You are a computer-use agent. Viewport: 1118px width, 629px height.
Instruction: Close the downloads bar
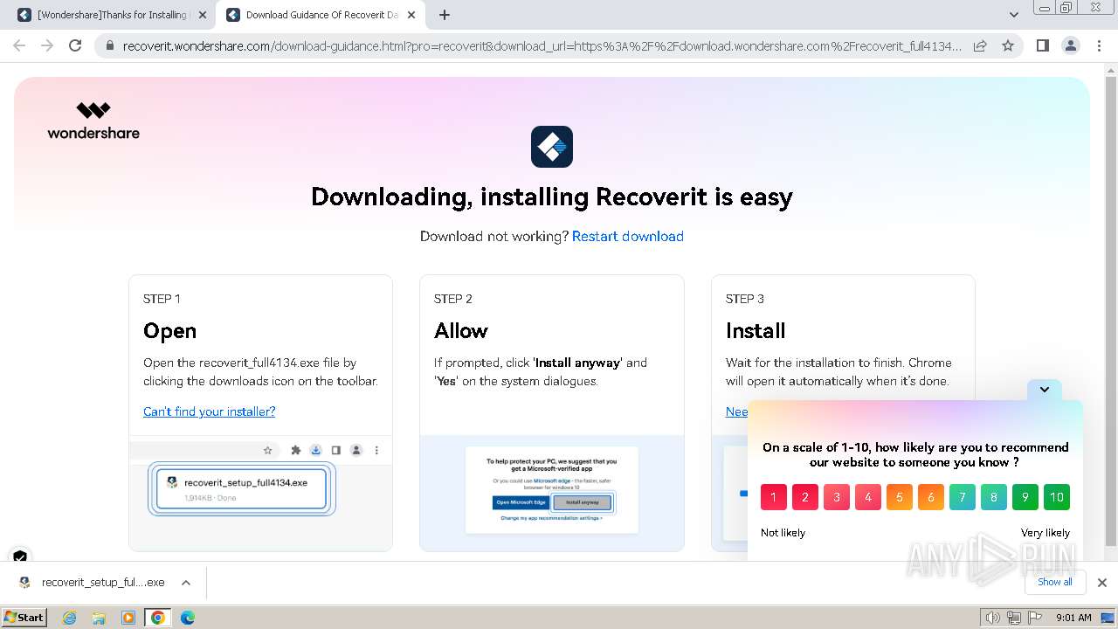pos(1101,583)
